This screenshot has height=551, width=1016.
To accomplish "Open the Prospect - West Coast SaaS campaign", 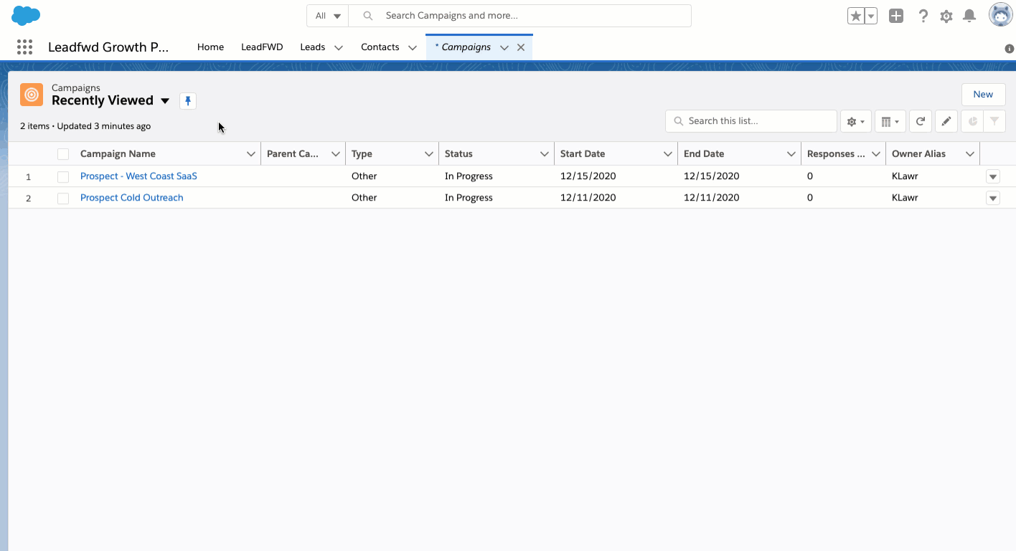I will [138, 176].
